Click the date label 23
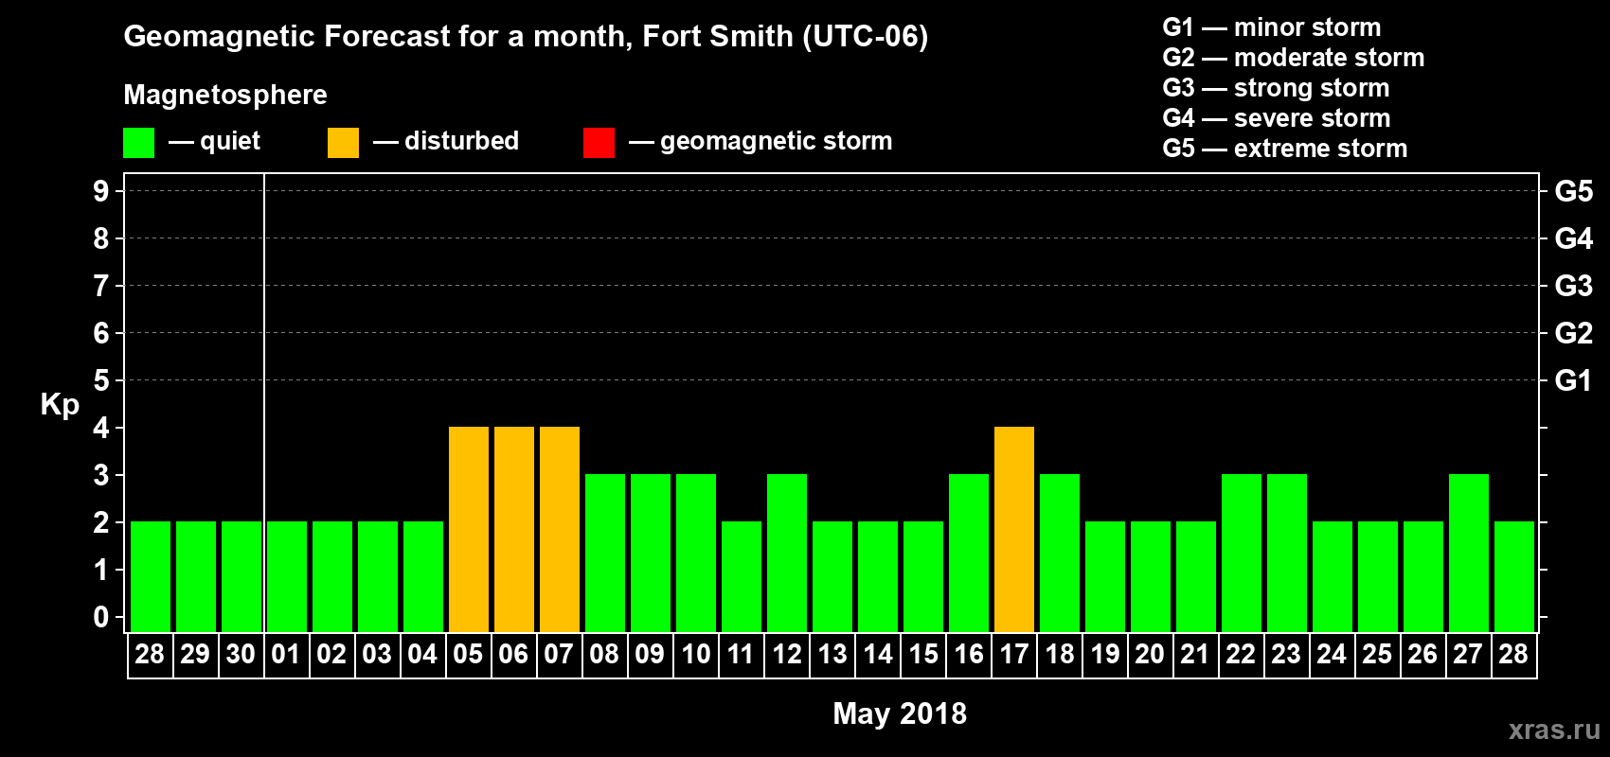 pyautogui.click(x=1286, y=655)
